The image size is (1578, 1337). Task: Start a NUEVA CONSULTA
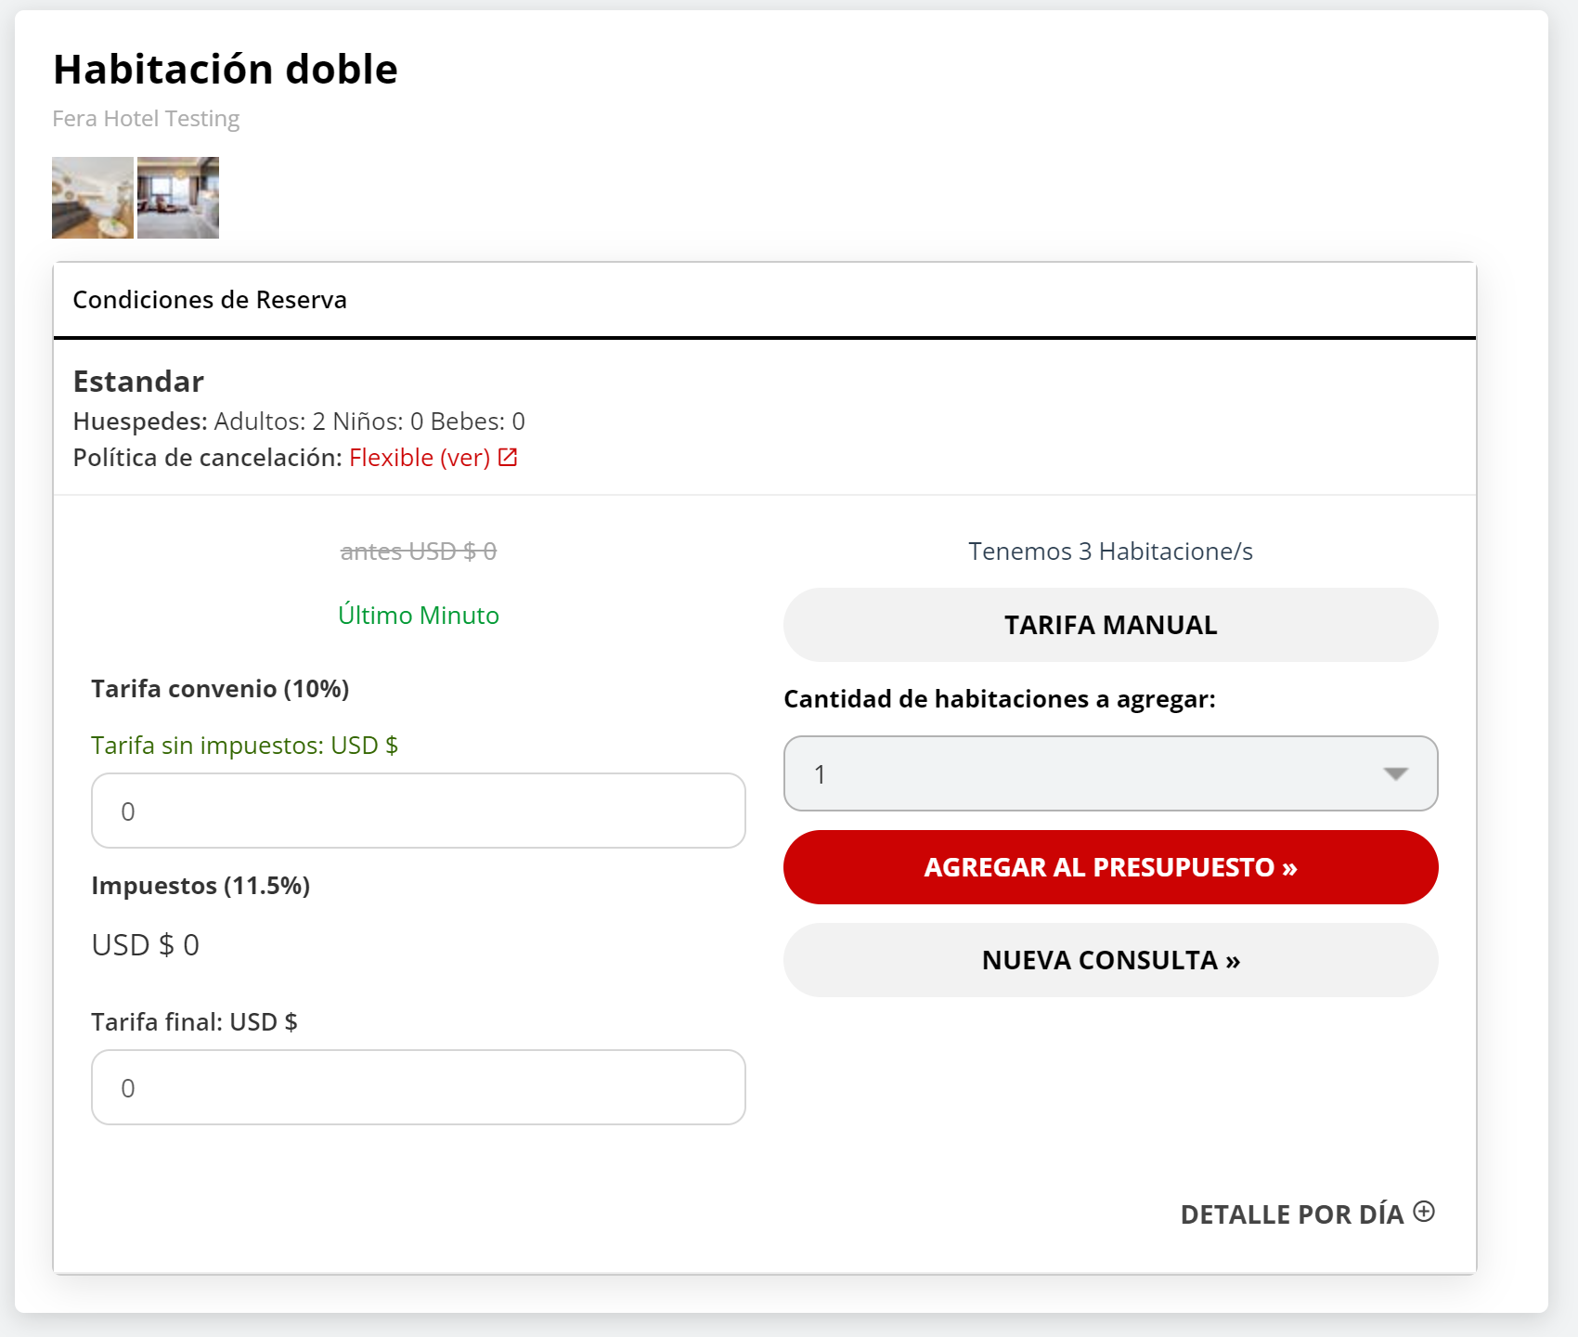[x=1110, y=960]
